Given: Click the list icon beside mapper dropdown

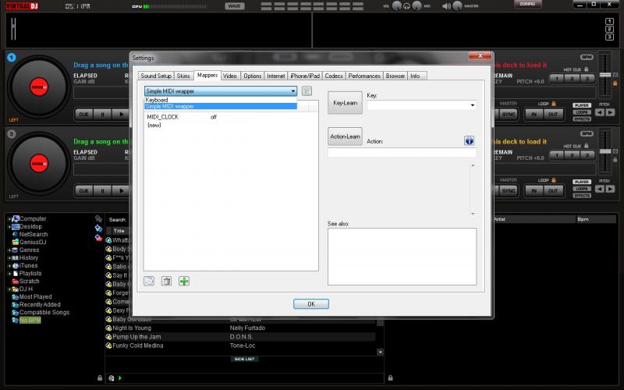Looking at the screenshot, I should [x=307, y=91].
